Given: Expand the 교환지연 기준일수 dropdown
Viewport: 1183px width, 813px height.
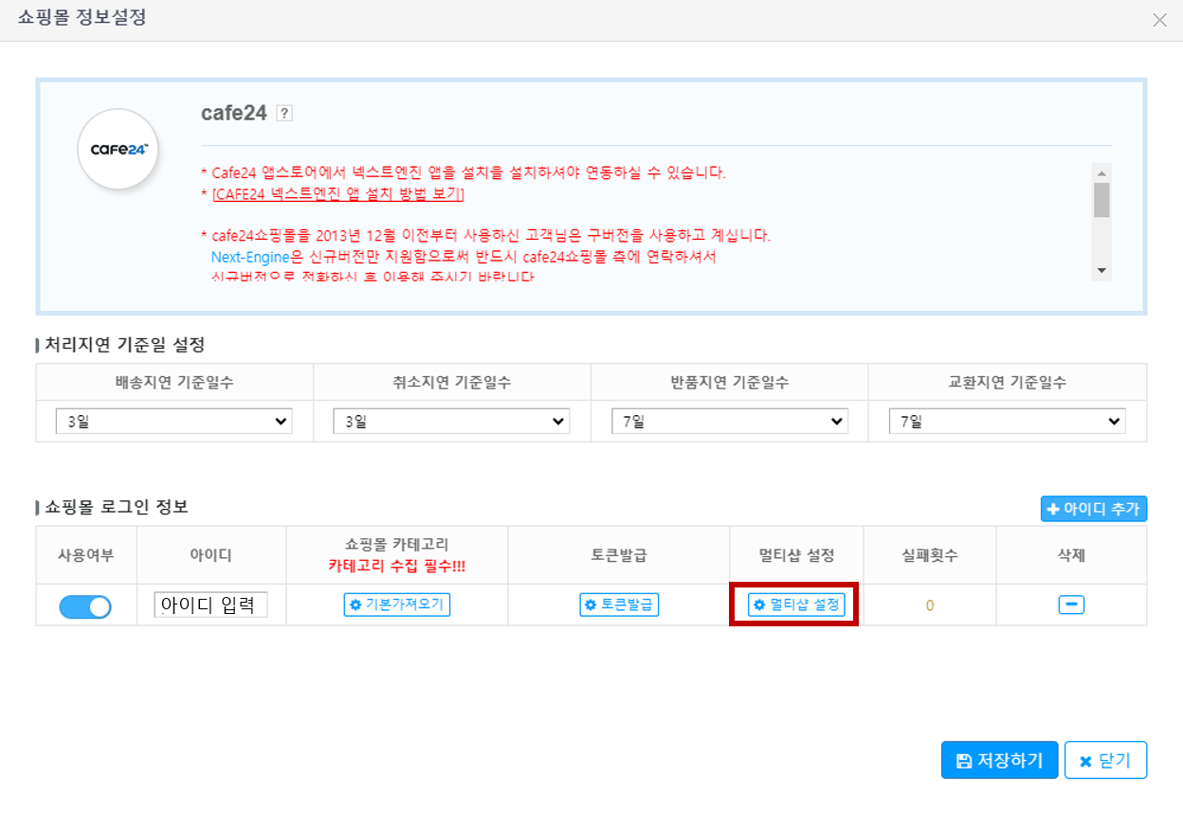Looking at the screenshot, I should click(x=1008, y=422).
